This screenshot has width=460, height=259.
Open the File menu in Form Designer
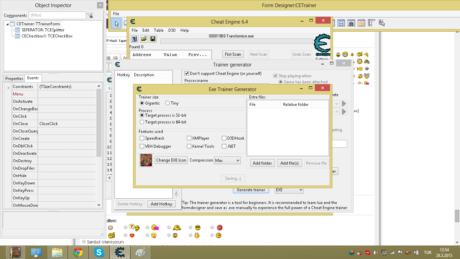[116, 14]
